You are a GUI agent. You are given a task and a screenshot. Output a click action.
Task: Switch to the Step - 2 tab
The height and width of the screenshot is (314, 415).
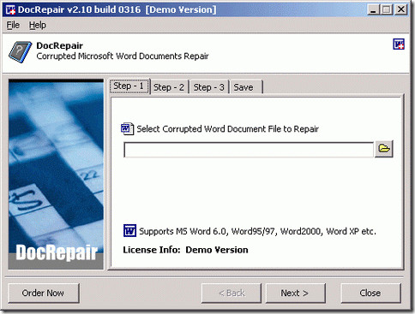169,87
